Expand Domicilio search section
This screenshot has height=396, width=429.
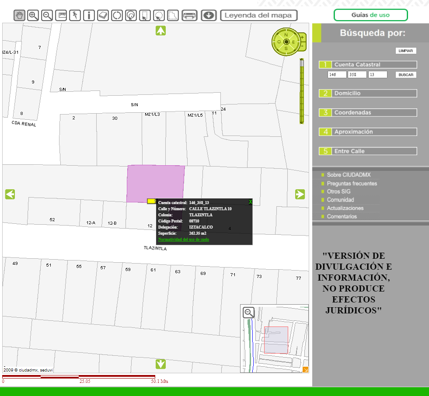[368, 93]
